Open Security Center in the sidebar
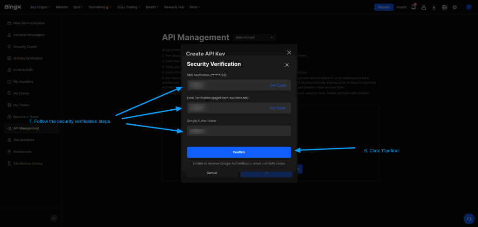 coord(28,47)
